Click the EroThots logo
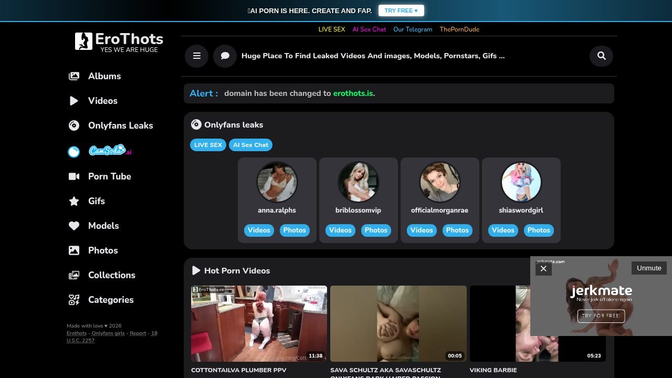This screenshot has height=378, width=672. coord(119,42)
